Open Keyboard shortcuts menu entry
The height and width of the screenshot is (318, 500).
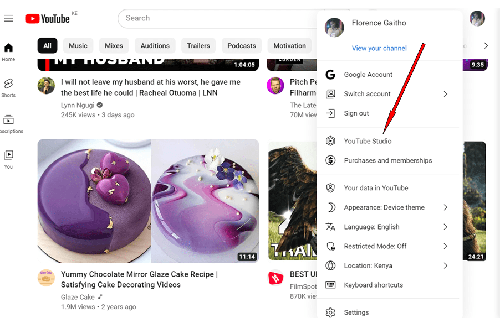pyautogui.click(x=388, y=285)
